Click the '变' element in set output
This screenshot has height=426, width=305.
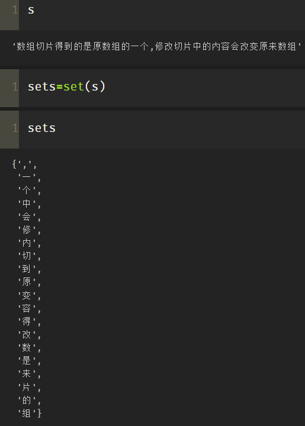pos(27,295)
